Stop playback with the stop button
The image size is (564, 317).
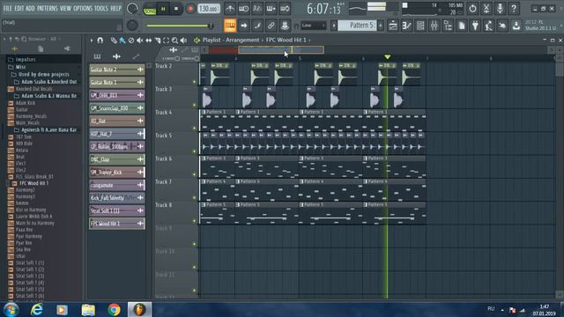point(176,9)
